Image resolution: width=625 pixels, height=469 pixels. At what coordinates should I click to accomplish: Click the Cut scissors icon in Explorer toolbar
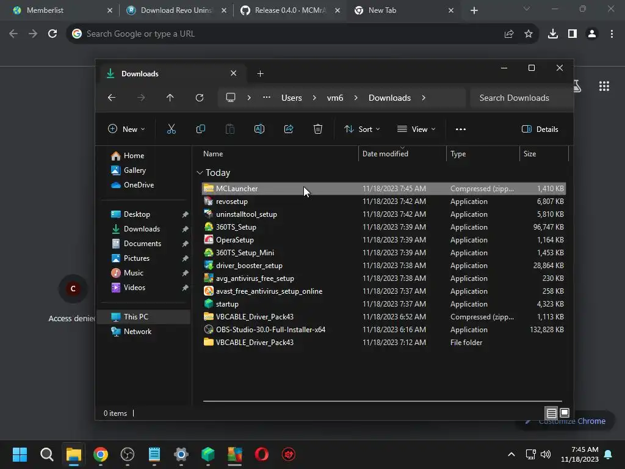(172, 129)
